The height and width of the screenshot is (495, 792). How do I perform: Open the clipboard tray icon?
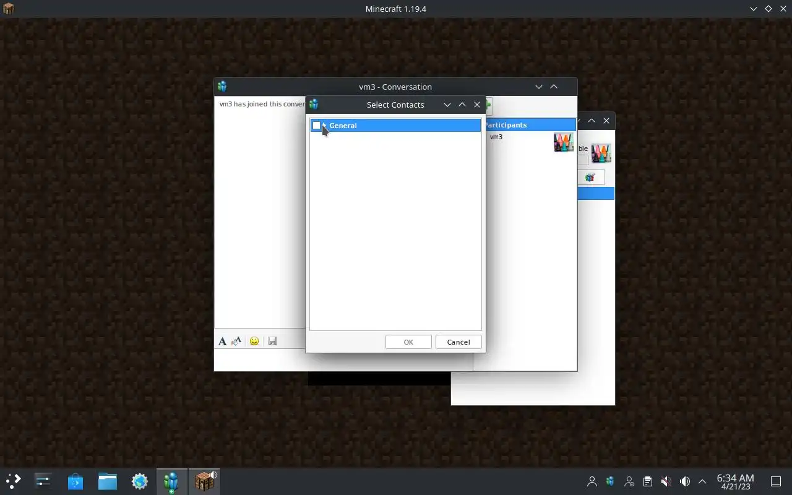(x=648, y=481)
